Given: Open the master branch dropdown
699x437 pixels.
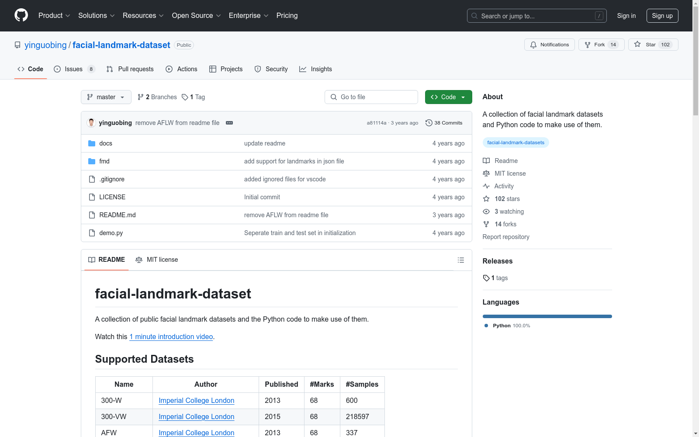Looking at the screenshot, I should tap(106, 97).
